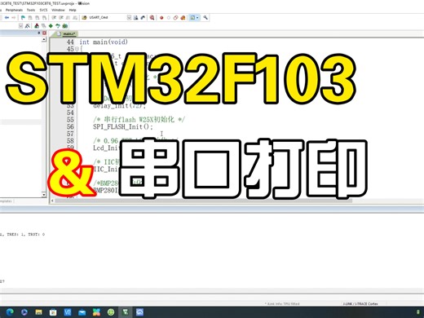Clear all bookmarks icon
Screen dimensions: 424x318
44,18
